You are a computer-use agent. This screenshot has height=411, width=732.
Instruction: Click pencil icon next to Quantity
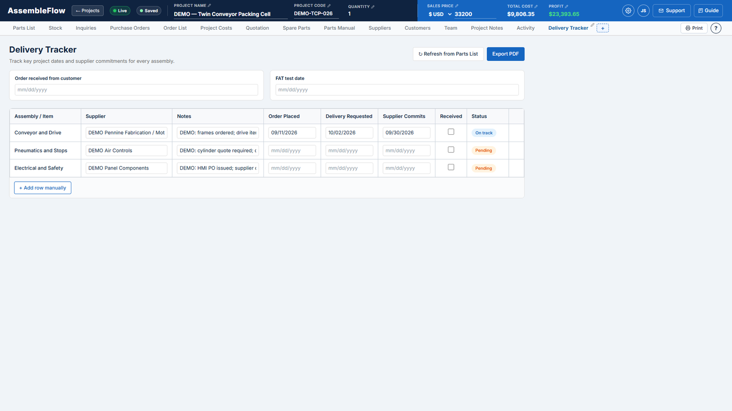(x=373, y=6)
